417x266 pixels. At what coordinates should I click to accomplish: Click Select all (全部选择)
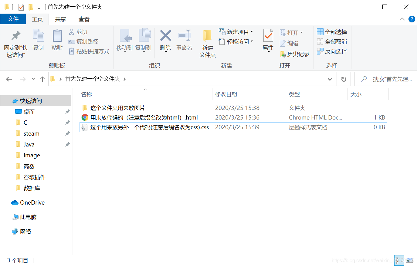[x=332, y=32]
